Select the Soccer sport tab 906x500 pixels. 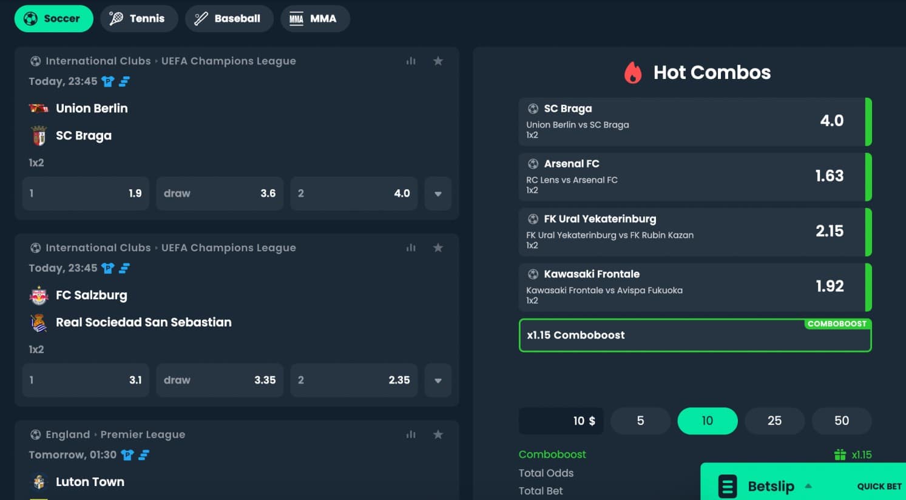(x=54, y=19)
